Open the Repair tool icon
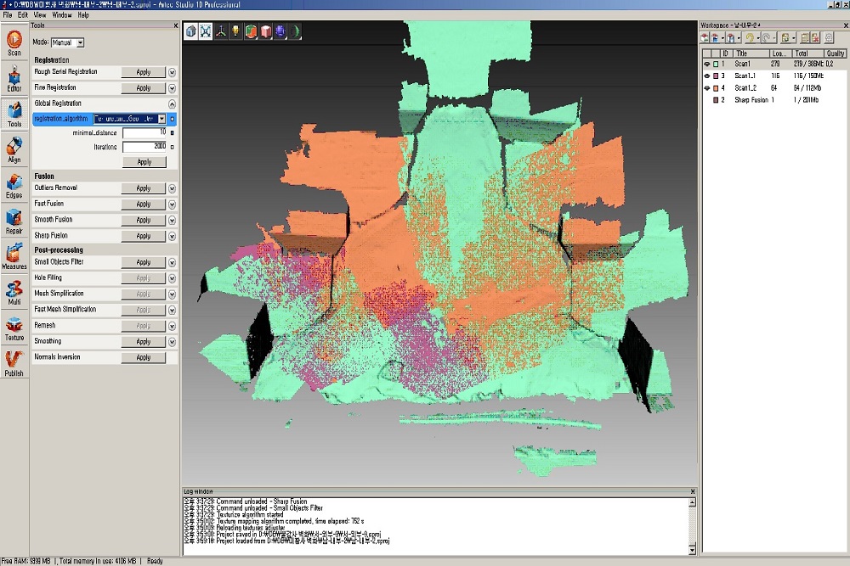Viewport: 850px width, 566px height. coord(14,221)
